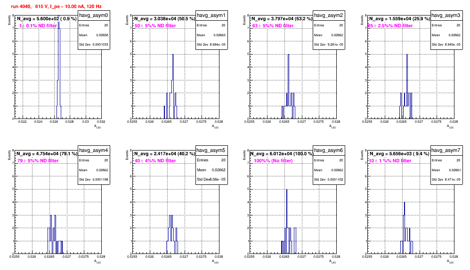470x270 pixels.
Task: Click the Entries 20 row in havg_asym3
Action: click(x=446, y=25)
